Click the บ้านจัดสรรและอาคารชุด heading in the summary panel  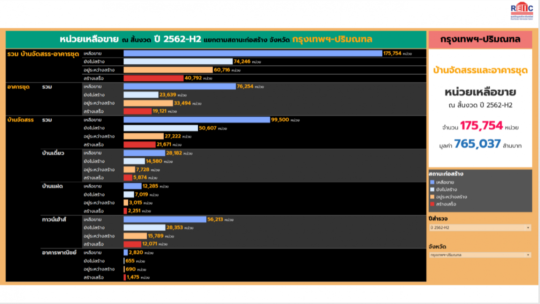click(480, 71)
